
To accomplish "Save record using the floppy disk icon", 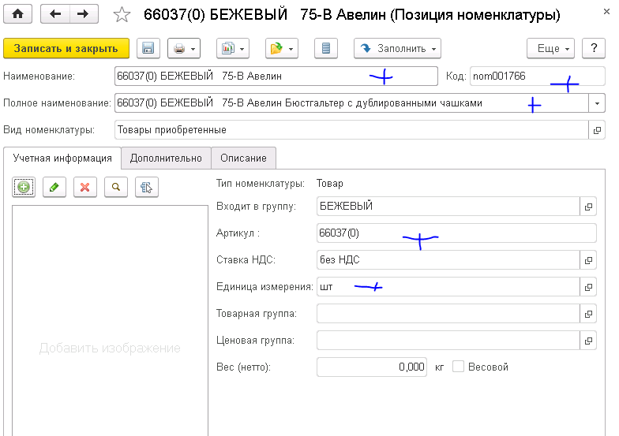I will coord(148,49).
